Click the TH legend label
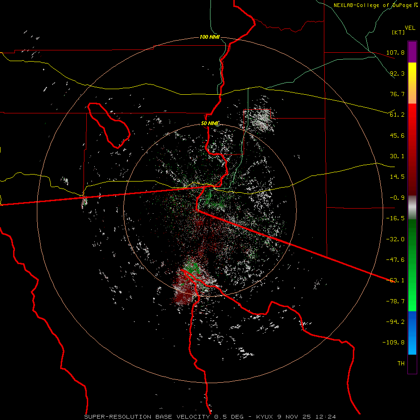Image resolution: width=420 pixels, height=420 pixels. 401,364
